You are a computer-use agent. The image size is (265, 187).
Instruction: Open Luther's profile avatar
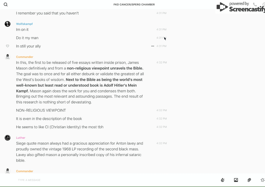coord(7,138)
